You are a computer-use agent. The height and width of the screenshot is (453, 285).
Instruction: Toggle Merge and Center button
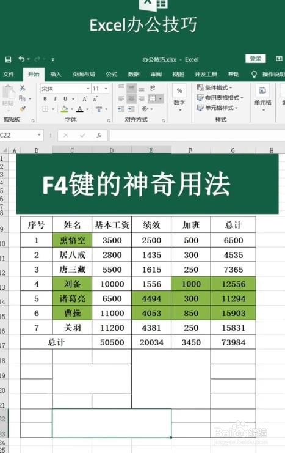pos(153,99)
